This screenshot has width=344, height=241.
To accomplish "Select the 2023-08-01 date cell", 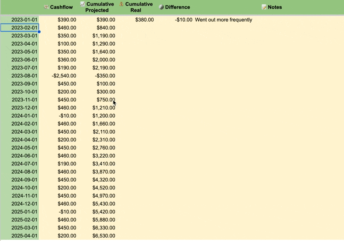I will (20, 76).
